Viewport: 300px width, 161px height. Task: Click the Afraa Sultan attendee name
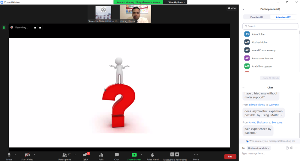259,34
